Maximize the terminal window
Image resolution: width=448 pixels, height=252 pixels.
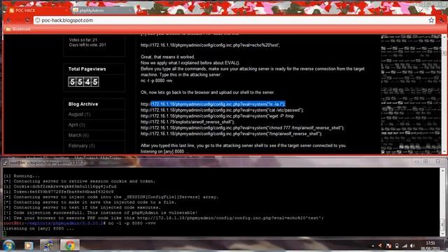(x=426, y=162)
